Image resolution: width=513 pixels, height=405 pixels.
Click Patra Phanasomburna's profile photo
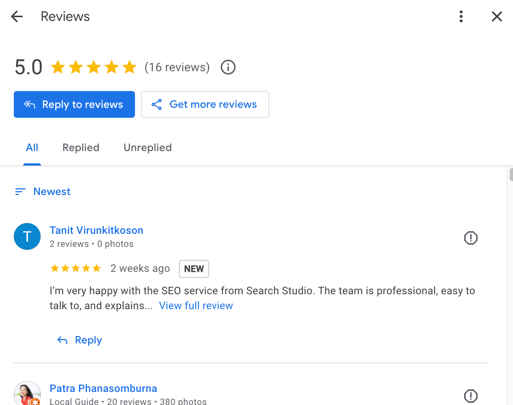pos(27,394)
